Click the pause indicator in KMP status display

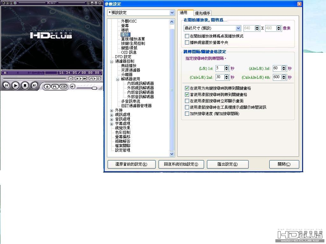5,73
